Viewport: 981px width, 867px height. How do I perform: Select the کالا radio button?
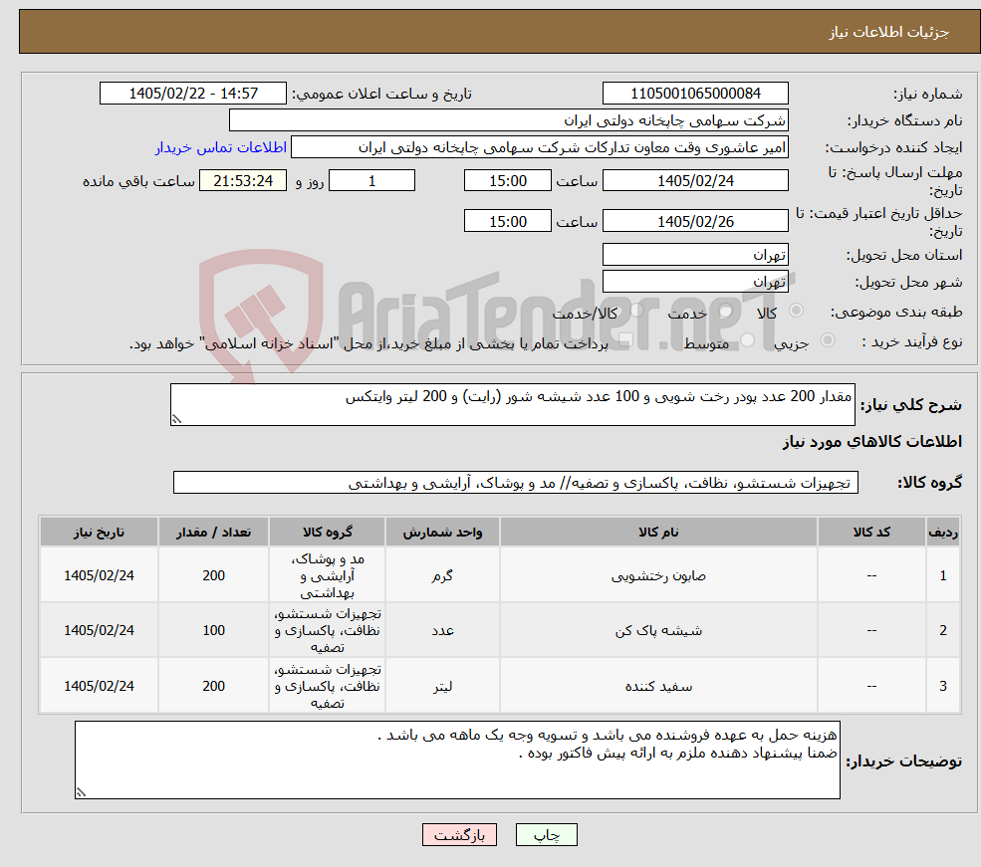point(797,310)
